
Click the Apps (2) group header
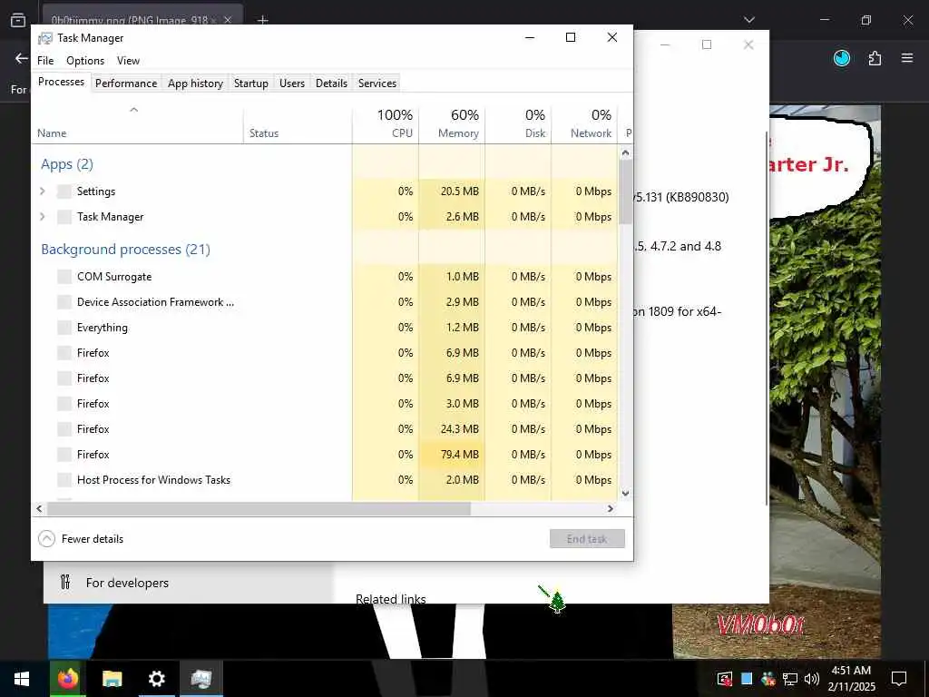(x=67, y=164)
